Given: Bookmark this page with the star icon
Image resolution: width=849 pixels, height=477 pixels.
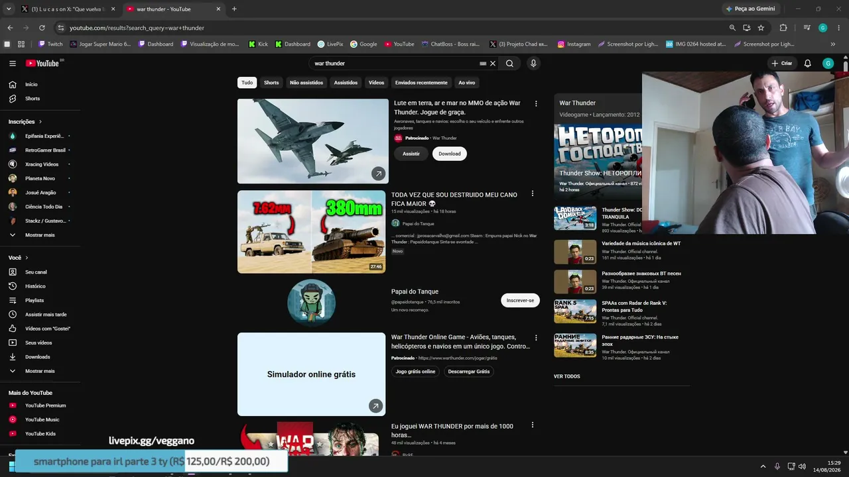Looking at the screenshot, I should [761, 28].
